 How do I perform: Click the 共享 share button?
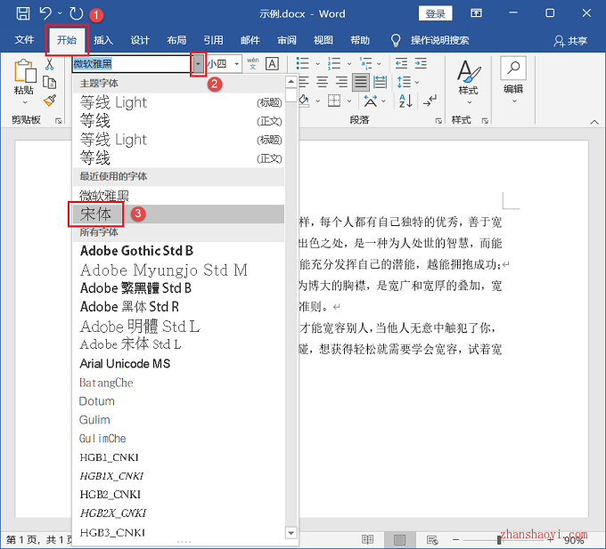tap(571, 41)
